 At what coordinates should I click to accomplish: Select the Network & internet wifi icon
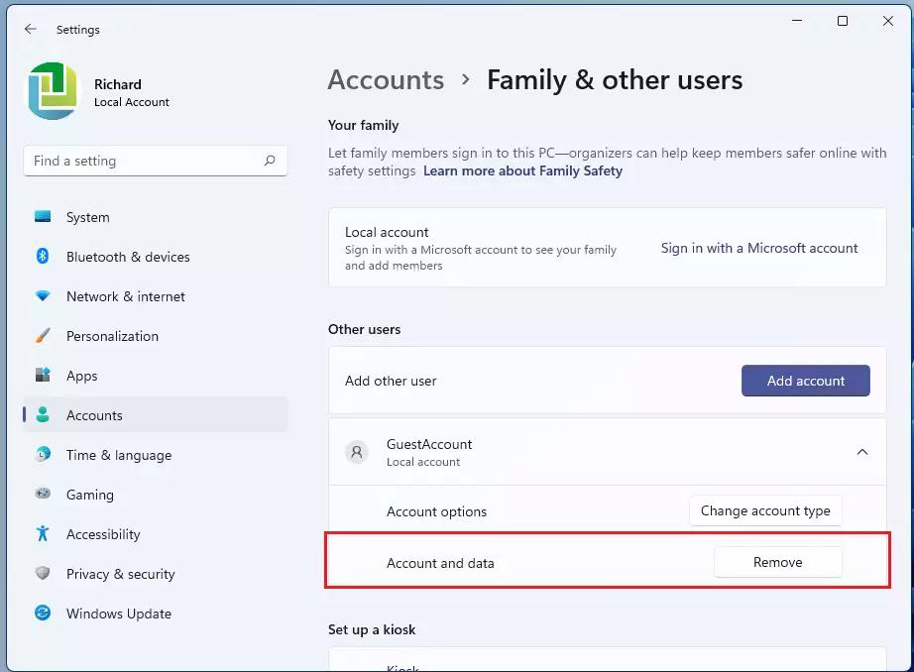click(x=43, y=296)
